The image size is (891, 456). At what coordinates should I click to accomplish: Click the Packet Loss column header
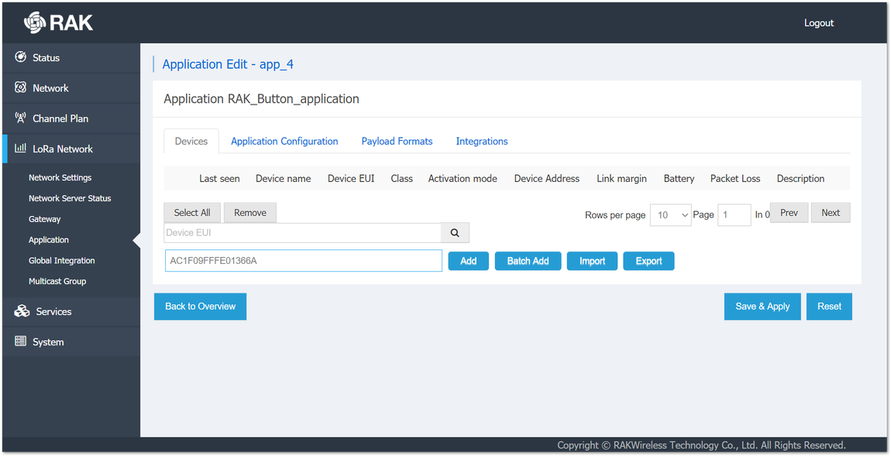pyautogui.click(x=735, y=178)
